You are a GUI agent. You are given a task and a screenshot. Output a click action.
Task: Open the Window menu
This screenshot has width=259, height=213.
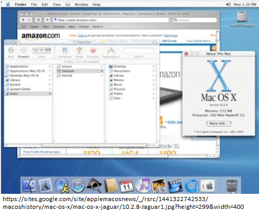tap(81, 4)
